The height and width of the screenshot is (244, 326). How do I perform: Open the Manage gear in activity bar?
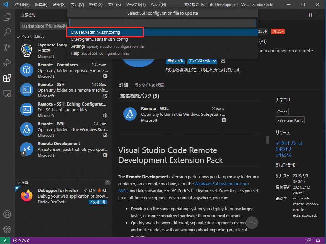coord(7,229)
